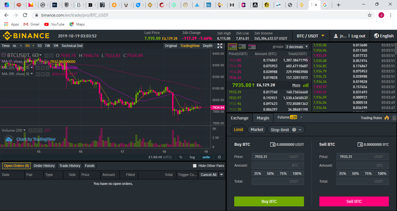The width and height of the screenshot is (397, 211).
Task: Toggle chart fullscreen mode
Action: [220, 46]
